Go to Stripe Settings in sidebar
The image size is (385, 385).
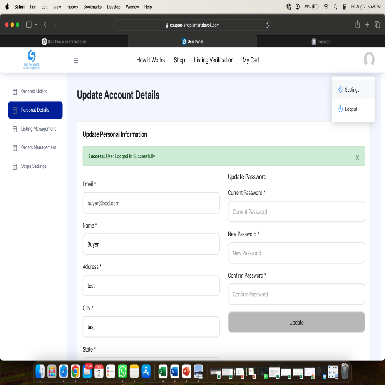click(x=33, y=166)
